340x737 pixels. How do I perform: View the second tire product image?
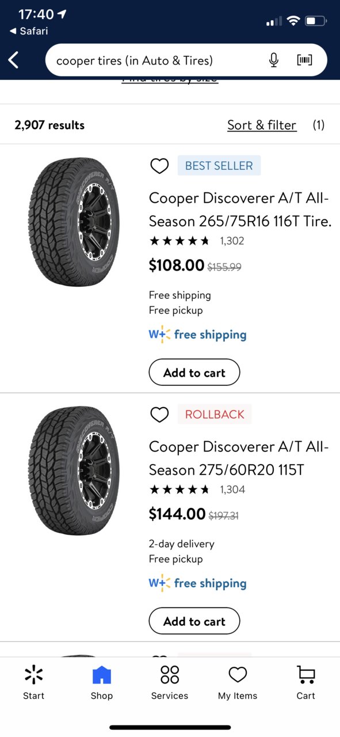pos(74,471)
